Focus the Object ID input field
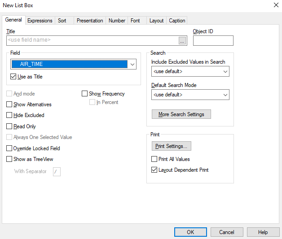This screenshot has height=239, width=282. tap(213, 41)
